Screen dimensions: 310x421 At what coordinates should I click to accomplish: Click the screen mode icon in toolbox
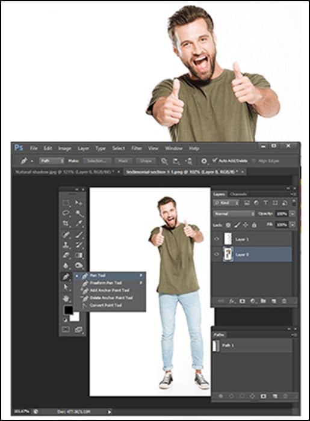coord(78,330)
